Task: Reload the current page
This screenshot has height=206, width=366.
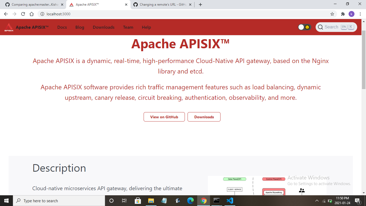Action: 23,14
